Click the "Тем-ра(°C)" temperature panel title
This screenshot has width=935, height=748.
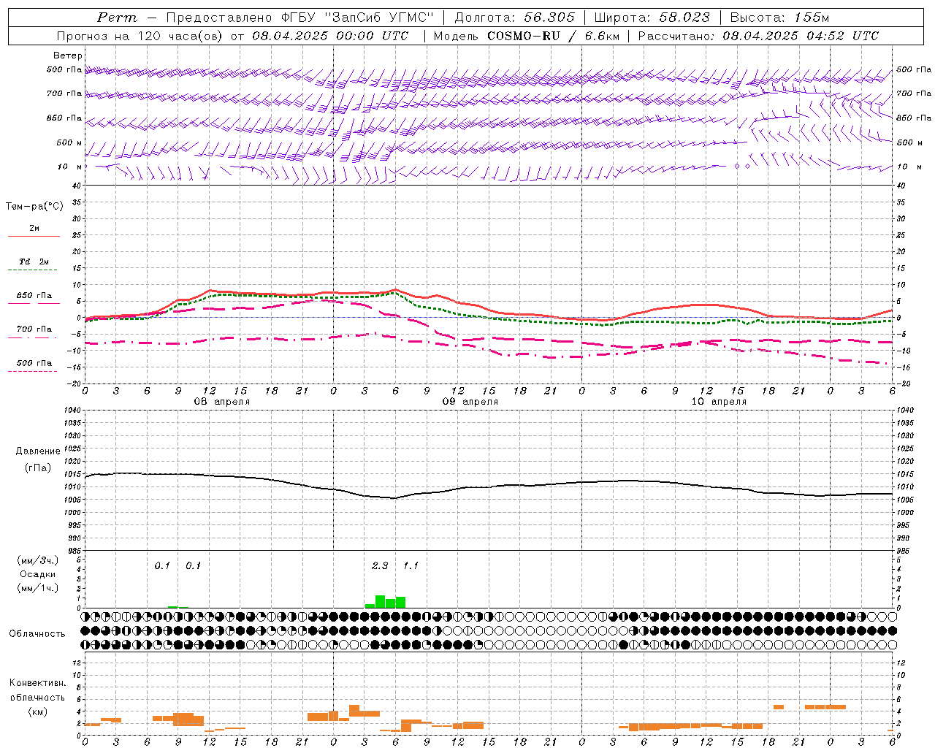(34, 207)
